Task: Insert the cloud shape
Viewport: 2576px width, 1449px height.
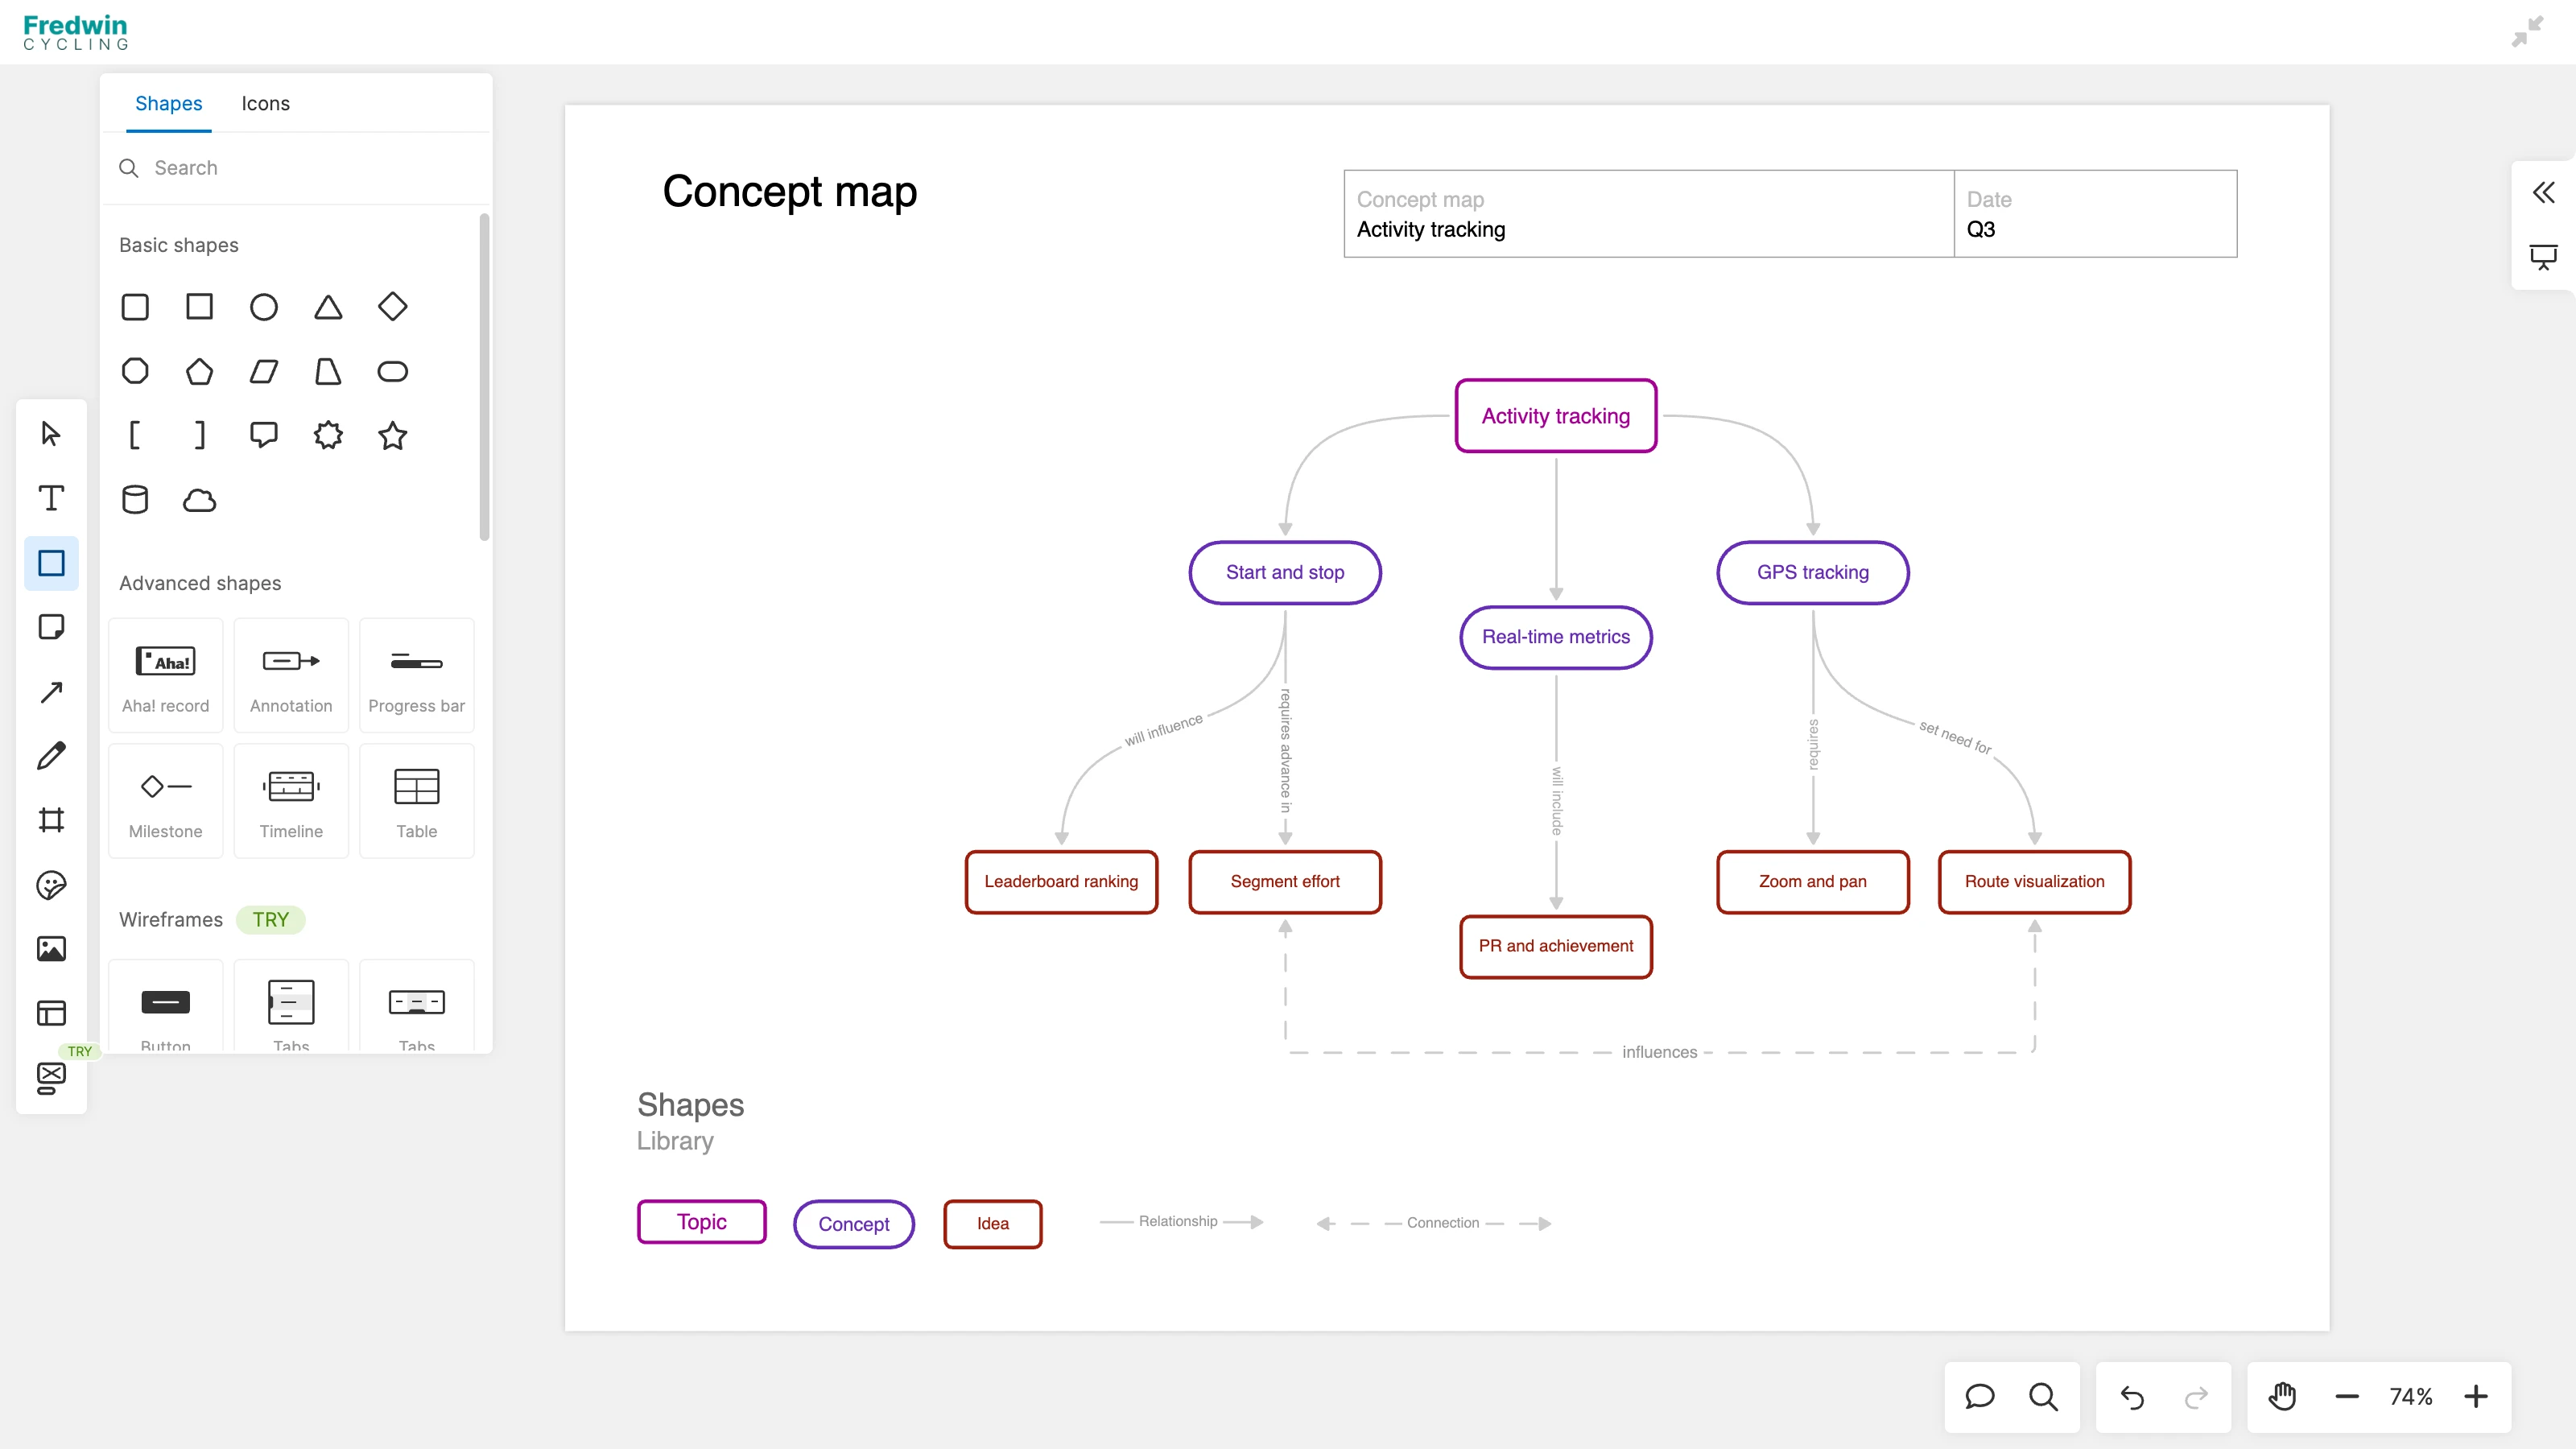Action: [x=199, y=500]
